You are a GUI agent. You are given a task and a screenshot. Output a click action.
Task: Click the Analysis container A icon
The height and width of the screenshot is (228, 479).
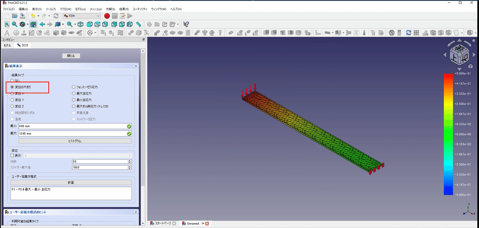6,33
